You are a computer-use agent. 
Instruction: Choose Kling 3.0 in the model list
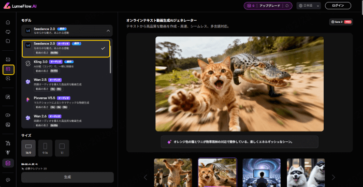coord(66,66)
